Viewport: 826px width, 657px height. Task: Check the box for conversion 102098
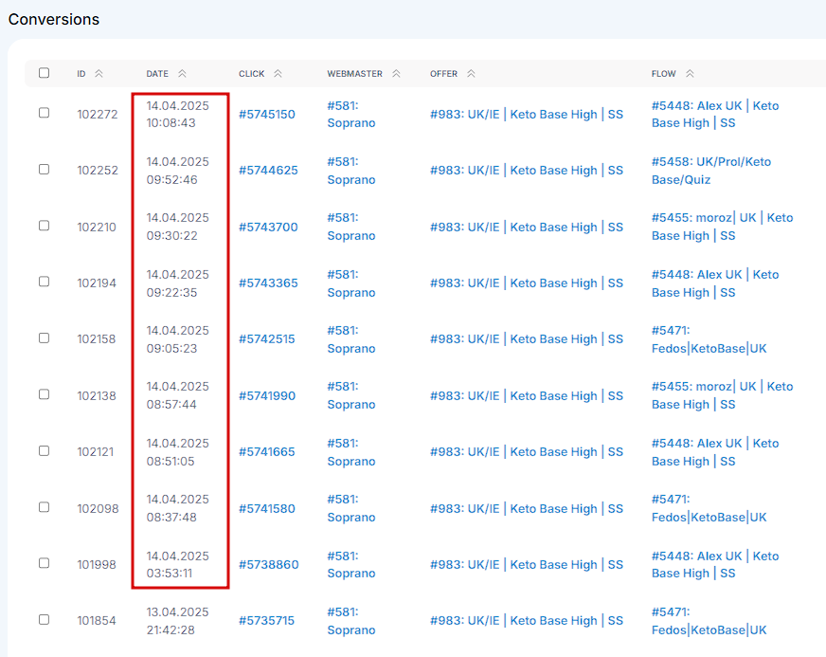[45, 507]
